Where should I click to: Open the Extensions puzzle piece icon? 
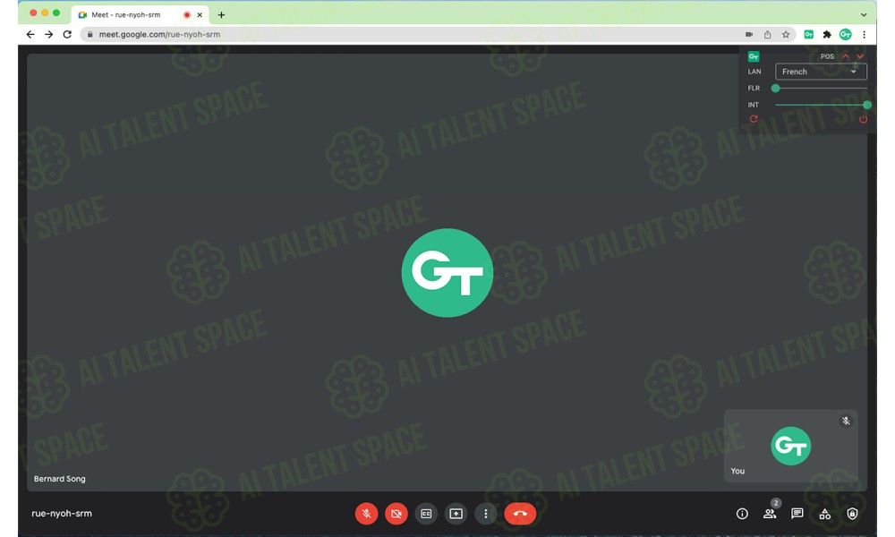[826, 34]
